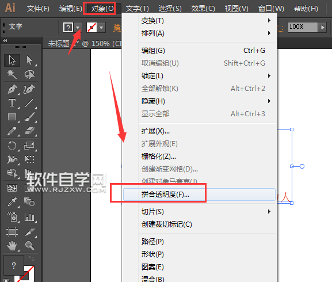Expand the 隐藏(H) submenu
Screen dimensions: 332x282
269,101
